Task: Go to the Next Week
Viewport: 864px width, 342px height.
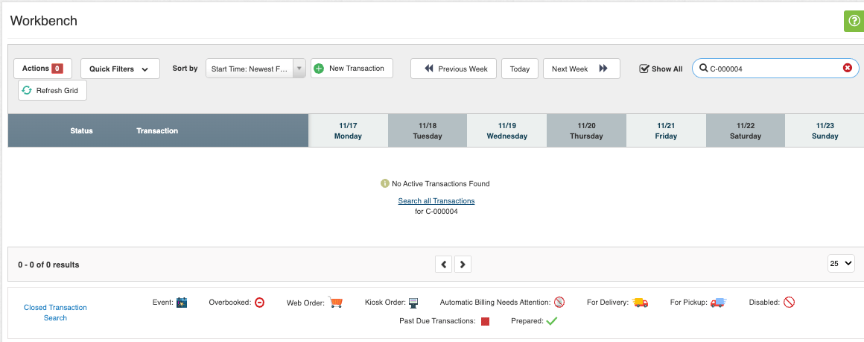Action: click(x=581, y=69)
